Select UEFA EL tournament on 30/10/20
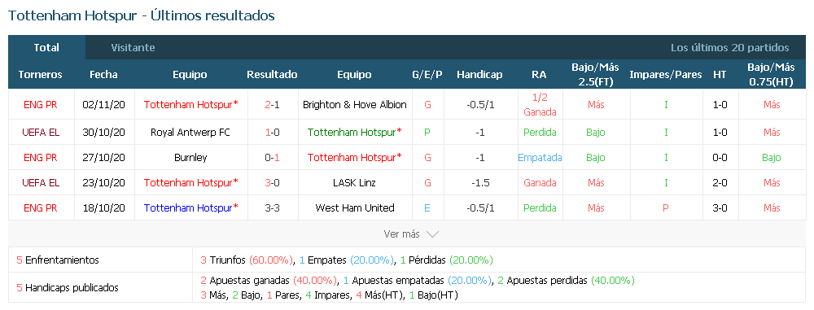814x310 pixels. [41, 133]
